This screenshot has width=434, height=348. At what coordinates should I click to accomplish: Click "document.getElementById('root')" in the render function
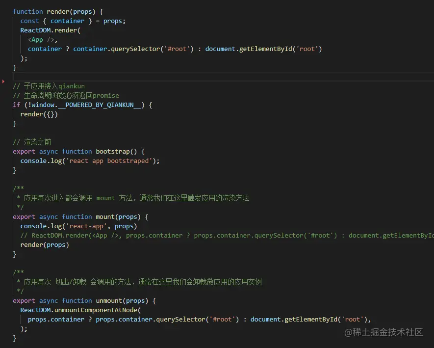[263, 49]
